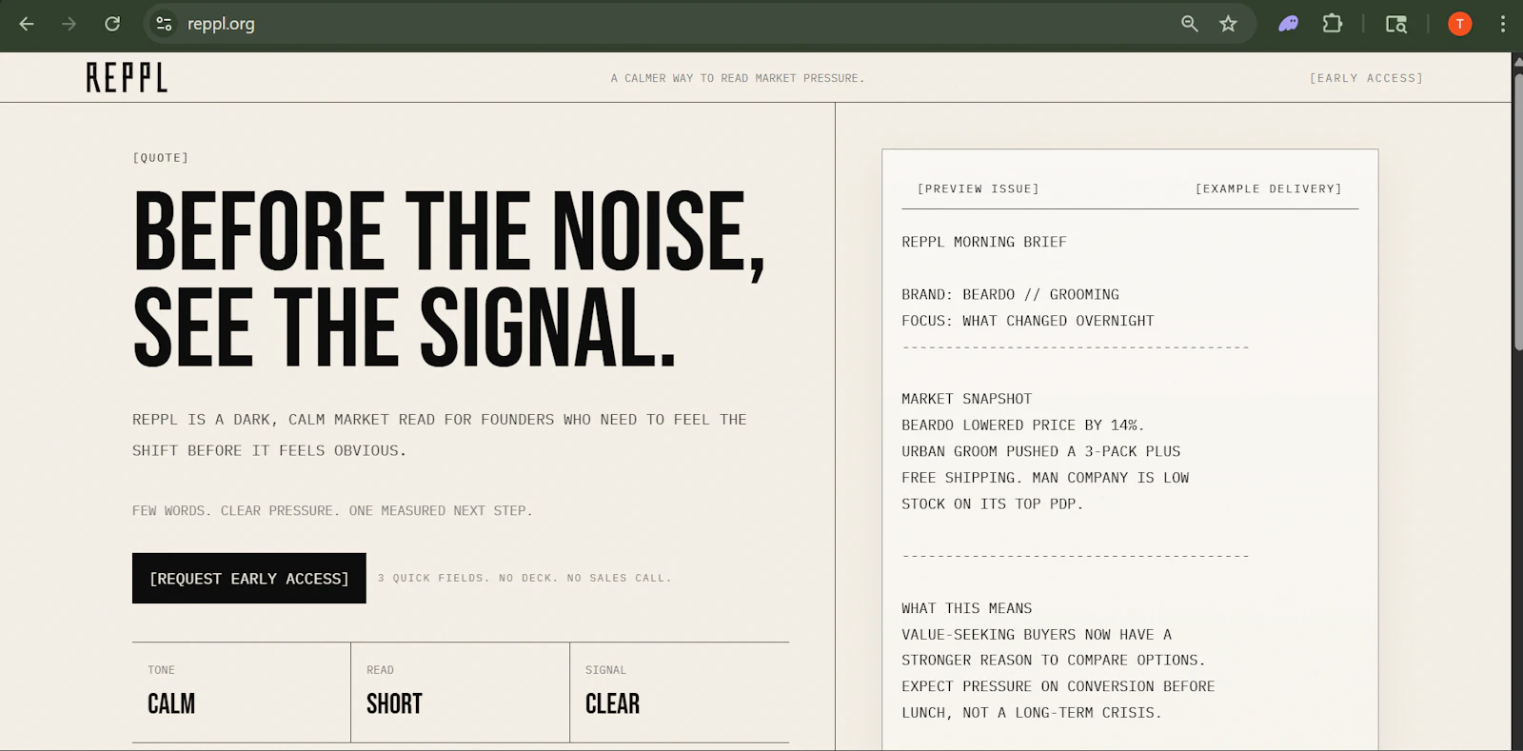1523x751 pixels.
Task: Open the Chrome three-dot menu
Action: [1503, 24]
